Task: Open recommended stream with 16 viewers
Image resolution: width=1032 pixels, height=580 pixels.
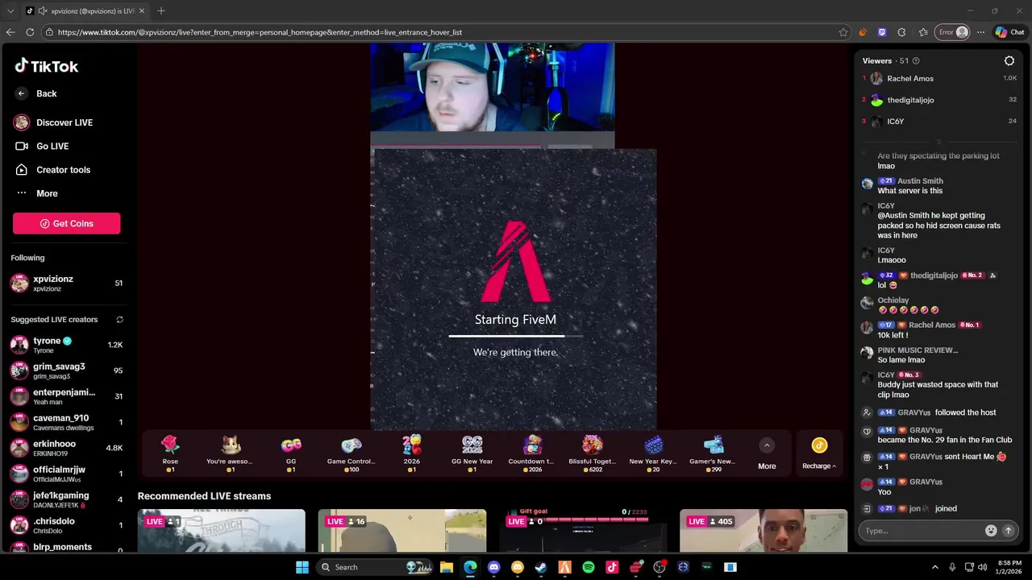Action: pos(402,531)
